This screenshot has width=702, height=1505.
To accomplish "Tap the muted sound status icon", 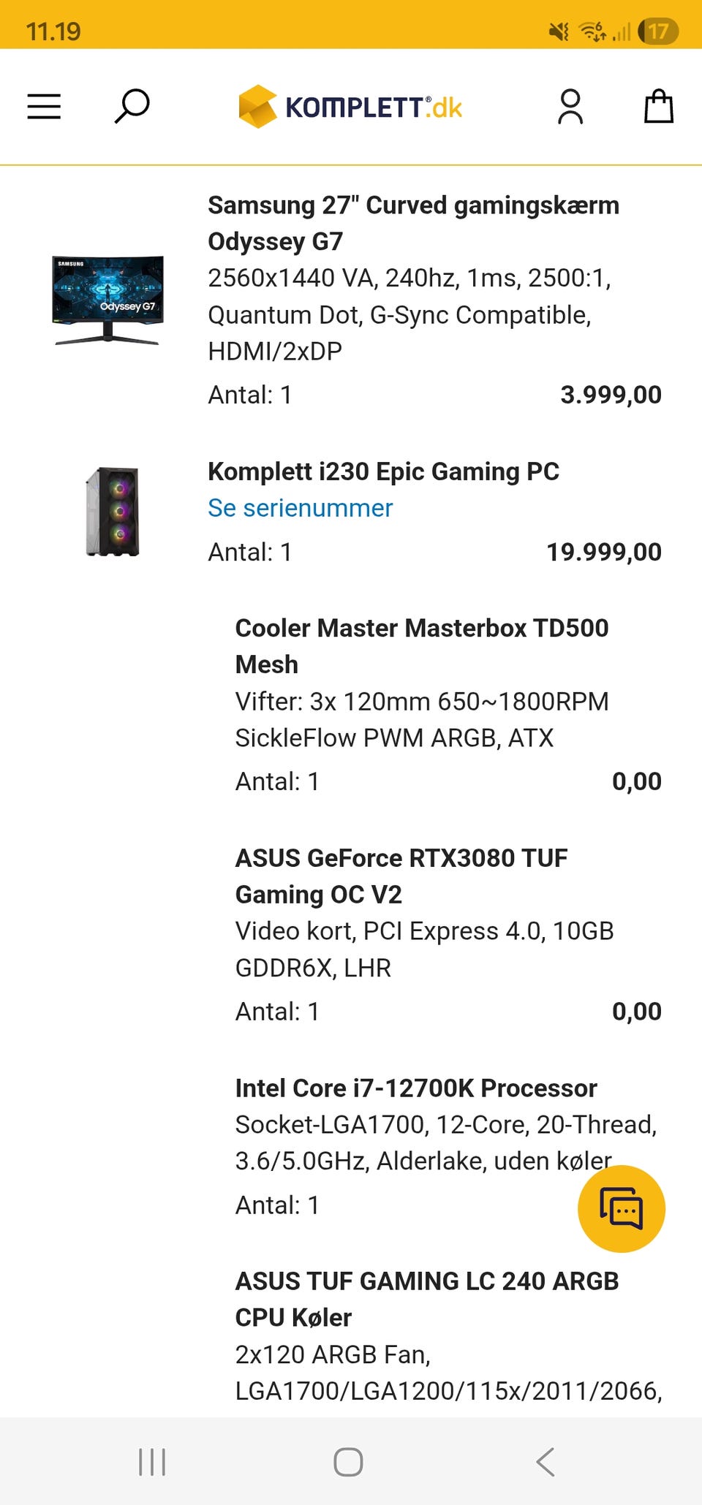I will pos(559,31).
